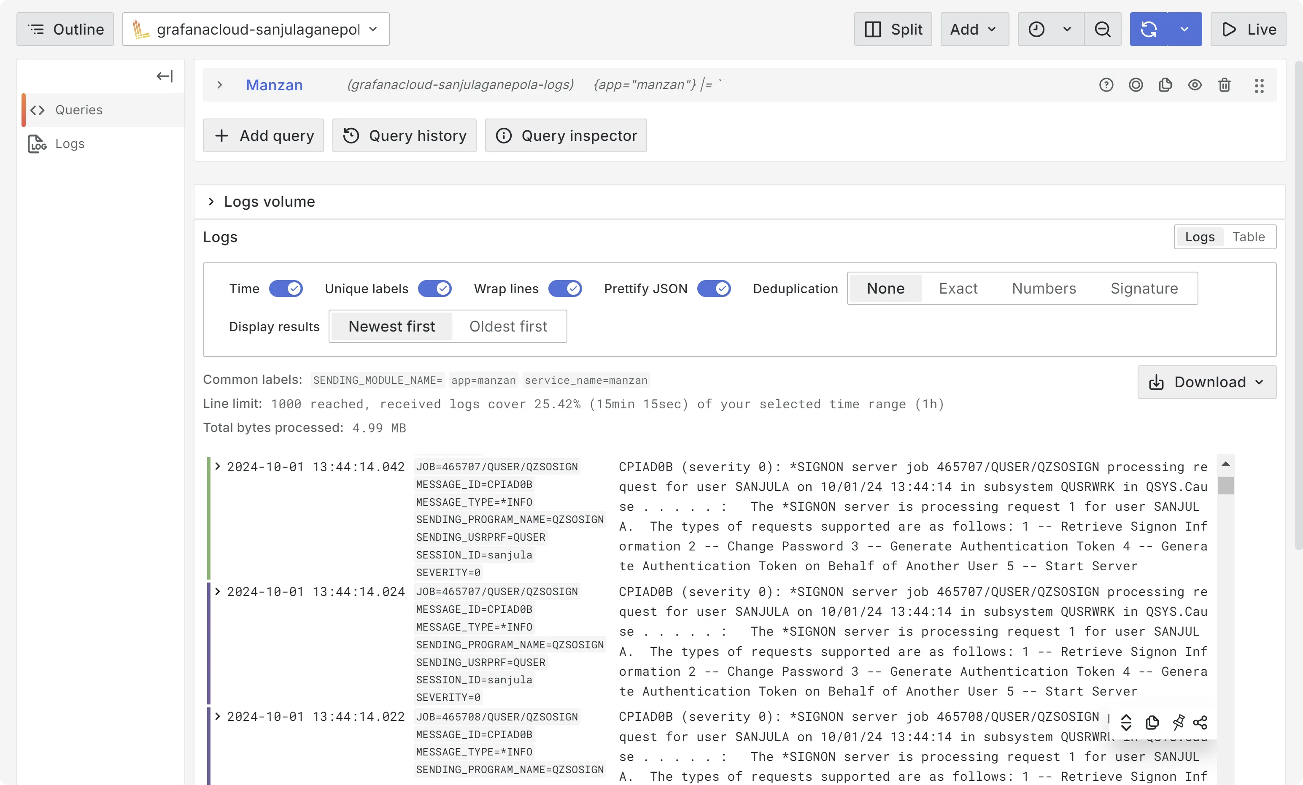Choose Newest first ordering
1303x785 pixels.
[391, 326]
